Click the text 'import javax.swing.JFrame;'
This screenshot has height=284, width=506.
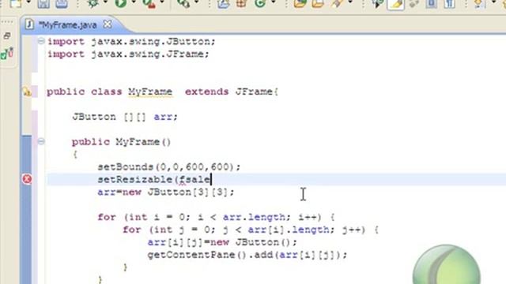pyautogui.click(x=128, y=54)
